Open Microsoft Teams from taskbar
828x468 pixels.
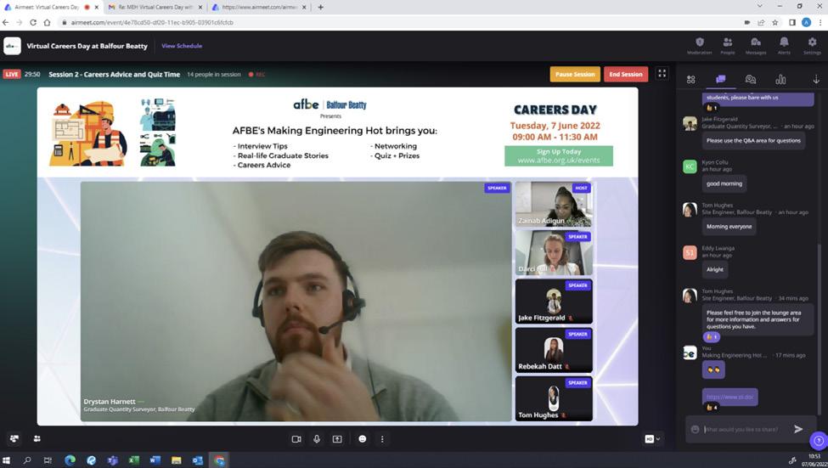(x=112, y=460)
